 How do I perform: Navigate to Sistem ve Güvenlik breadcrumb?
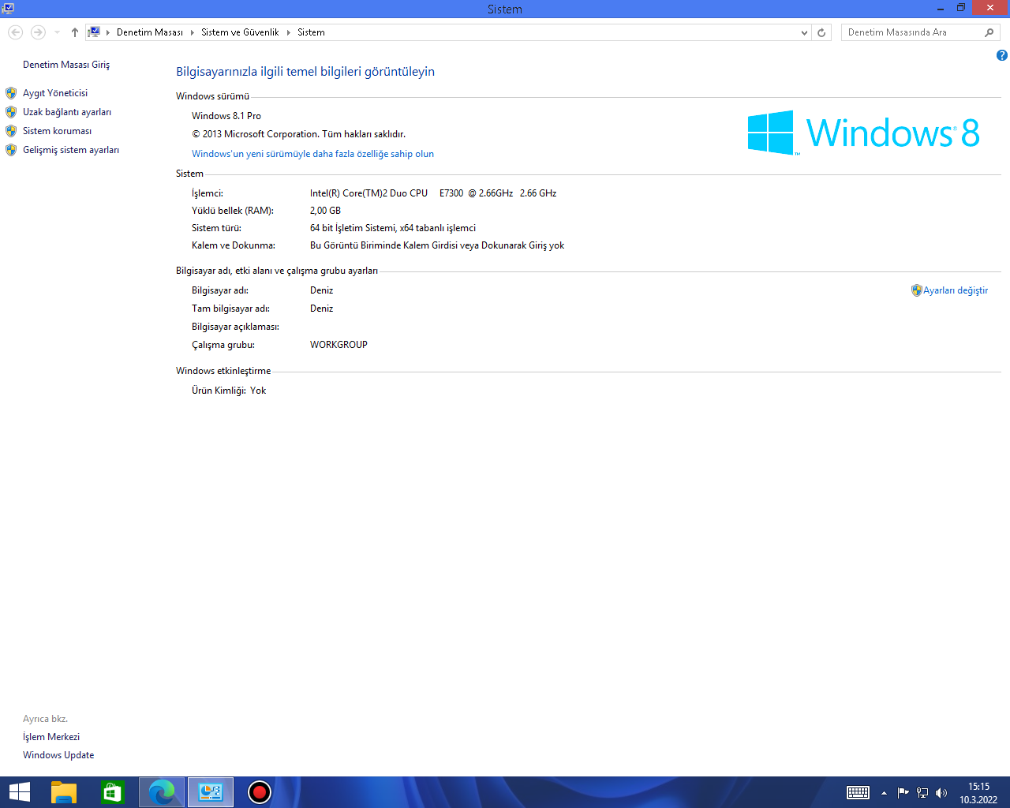[x=240, y=32]
